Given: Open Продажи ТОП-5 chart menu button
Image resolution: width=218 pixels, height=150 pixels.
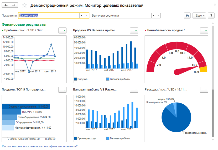Looking at the screenshot, I should click(62, 90).
